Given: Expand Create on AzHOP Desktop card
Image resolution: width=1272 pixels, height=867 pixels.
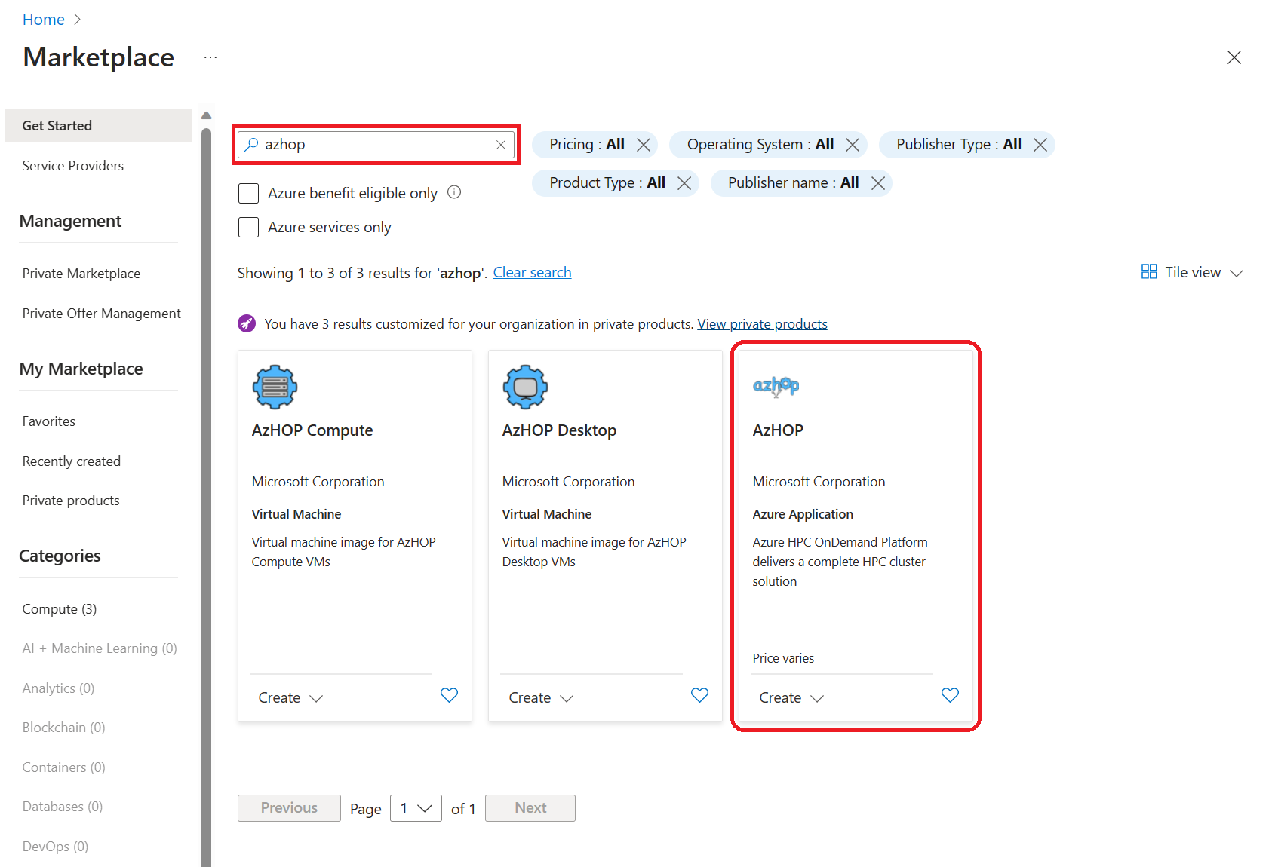Looking at the screenshot, I should [x=541, y=698].
